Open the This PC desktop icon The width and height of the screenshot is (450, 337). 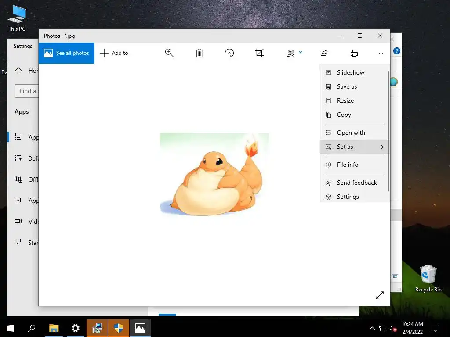pyautogui.click(x=17, y=18)
